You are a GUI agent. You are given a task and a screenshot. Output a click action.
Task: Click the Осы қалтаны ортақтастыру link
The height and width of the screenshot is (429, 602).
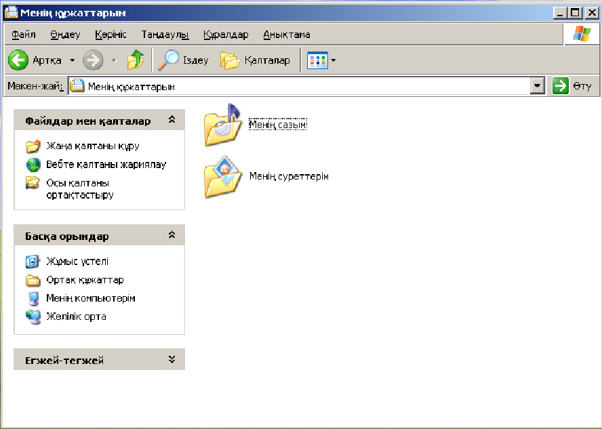80,189
